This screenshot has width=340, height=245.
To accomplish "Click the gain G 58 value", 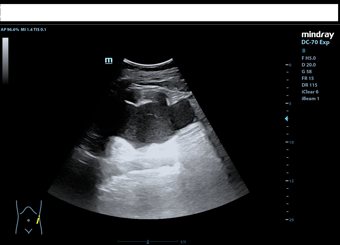I will click(x=307, y=72).
